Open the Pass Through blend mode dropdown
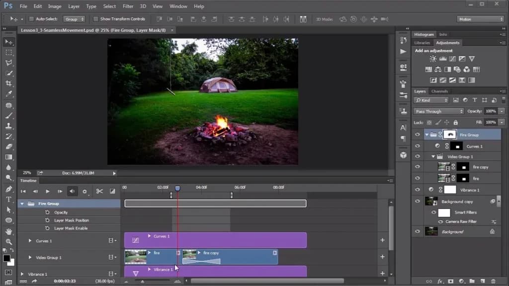Screen dimensions: 509x286 (438, 111)
